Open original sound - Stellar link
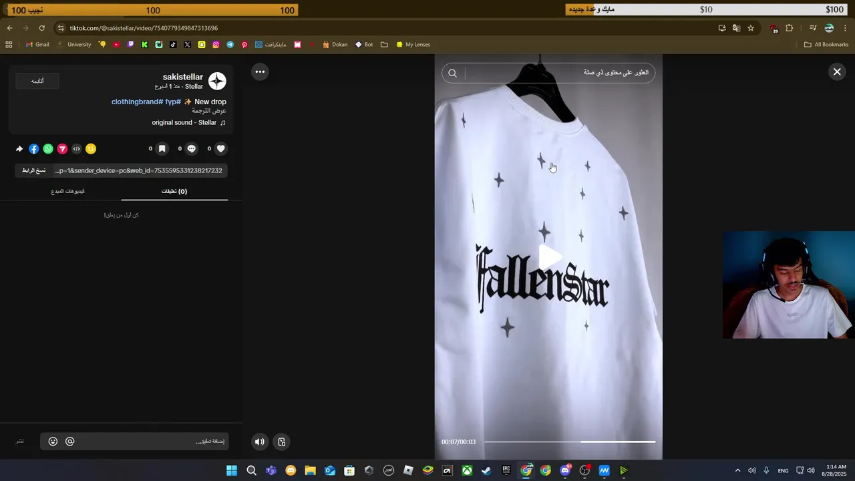Image resolution: width=855 pixels, height=481 pixels. click(x=188, y=123)
